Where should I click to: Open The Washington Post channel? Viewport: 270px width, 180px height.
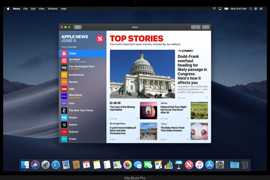[83, 67]
